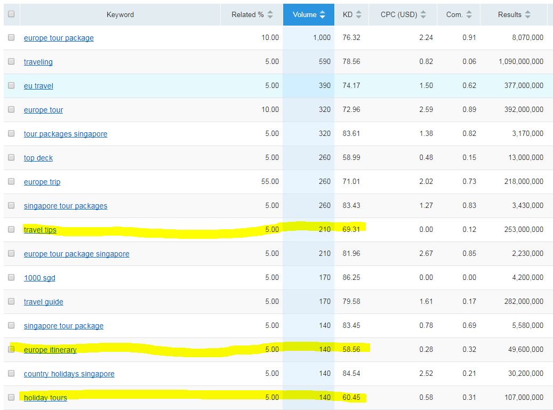Check the europe trip row checkbox
Screen dimensions: 553x410
point(11,181)
